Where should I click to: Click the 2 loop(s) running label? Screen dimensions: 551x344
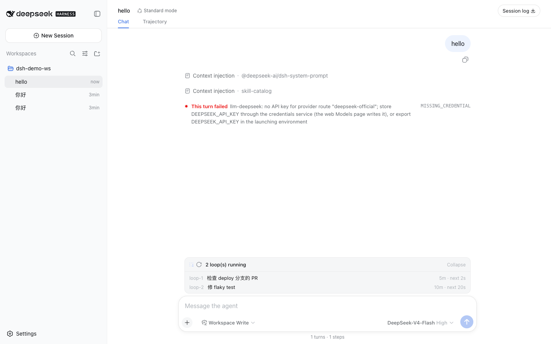226,264
